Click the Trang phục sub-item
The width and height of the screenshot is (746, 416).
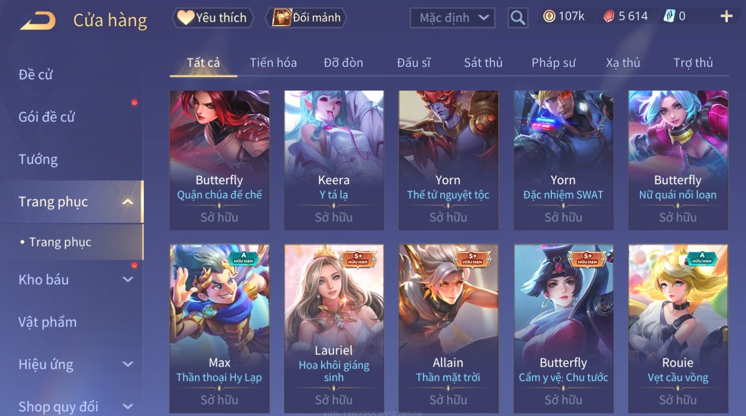coord(60,242)
